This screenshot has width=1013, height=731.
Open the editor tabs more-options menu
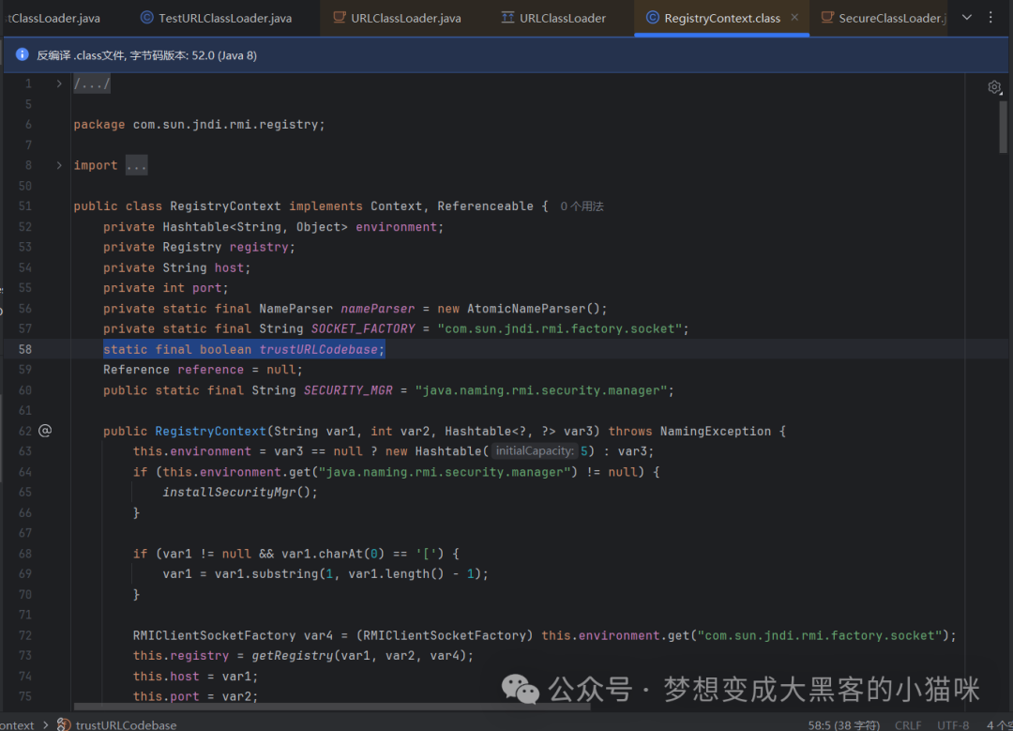990,18
